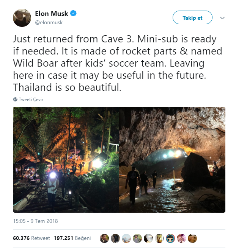The height and width of the screenshot is (249, 236).
Task: Click the globe icon beside Tweeti Çevir
Action: (15, 100)
